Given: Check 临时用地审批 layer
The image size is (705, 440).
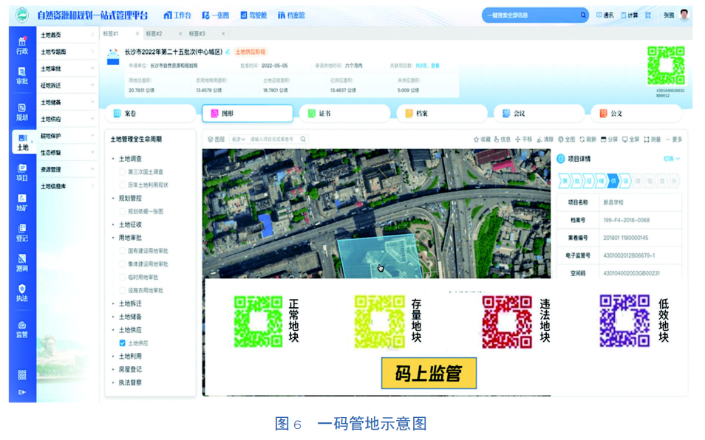Looking at the screenshot, I should [122, 278].
